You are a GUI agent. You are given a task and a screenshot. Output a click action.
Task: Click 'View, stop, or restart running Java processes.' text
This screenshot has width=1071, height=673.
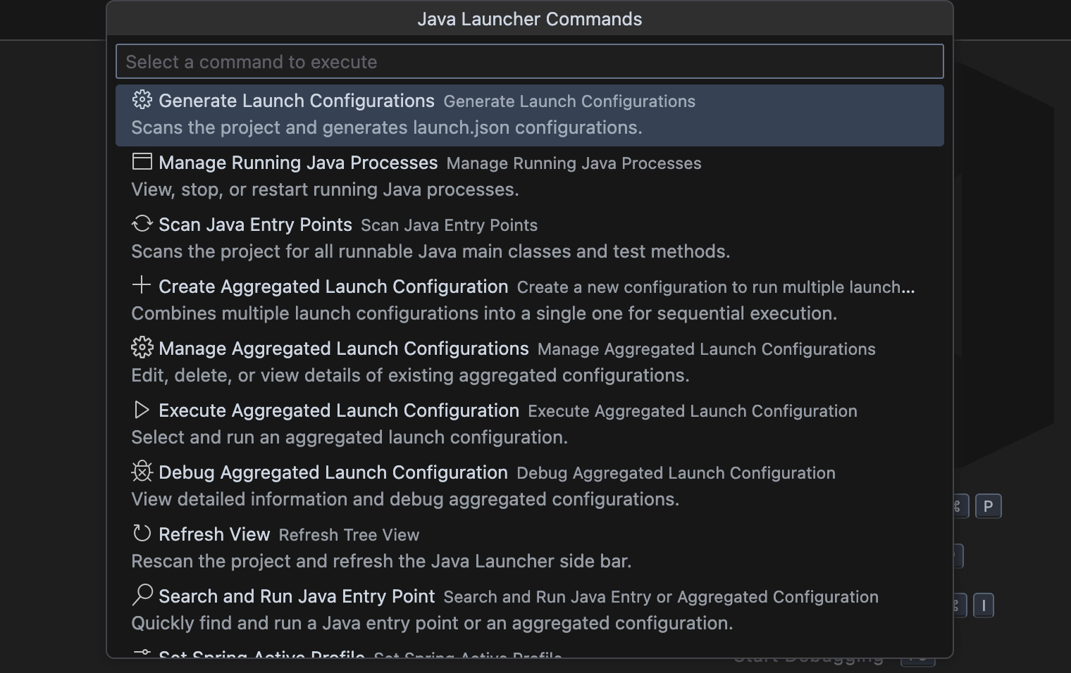pos(325,189)
